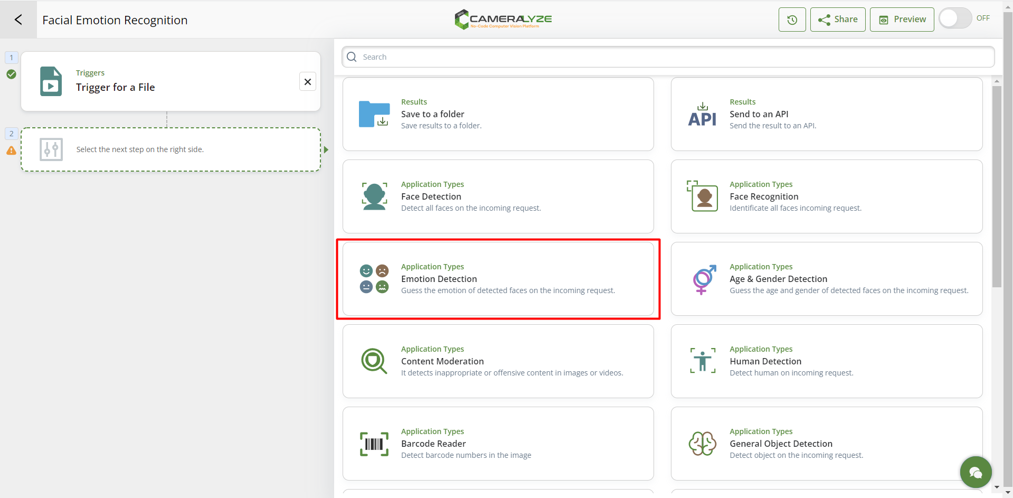This screenshot has width=1013, height=498.
Task: Select the Emotion Detection title
Action: coord(439,279)
